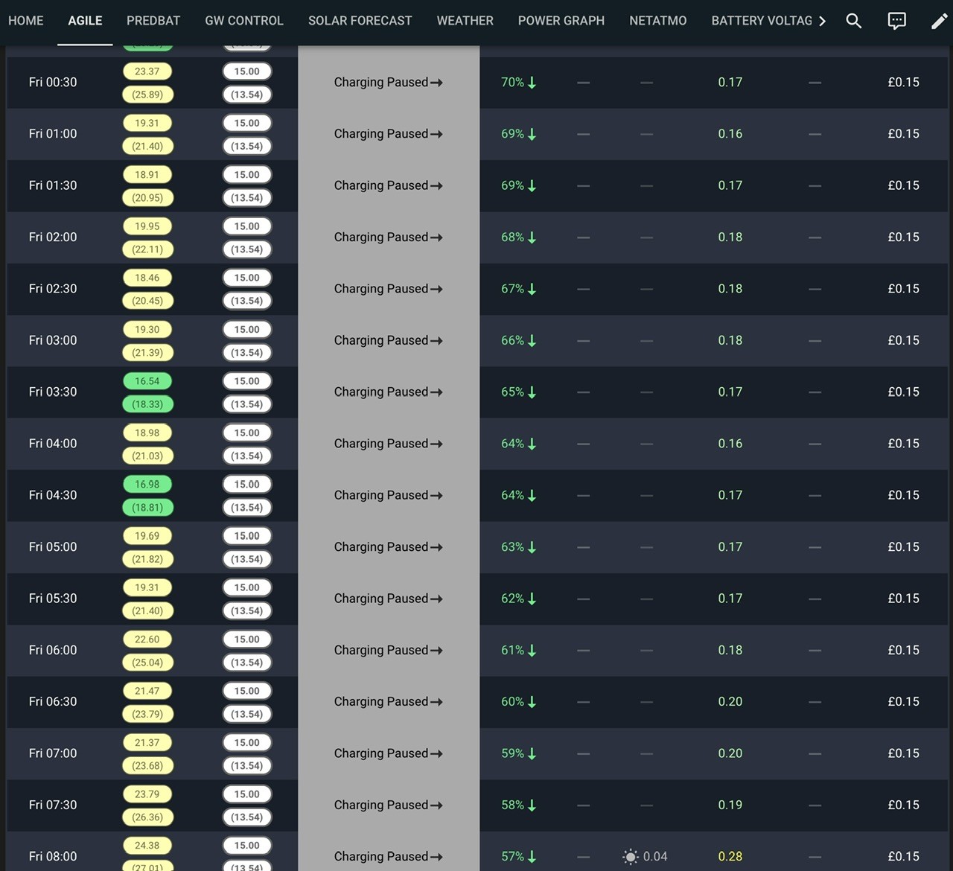Open the SOLAR FORECAST tab
The width and height of the screenshot is (953, 871).
click(x=360, y=21)
